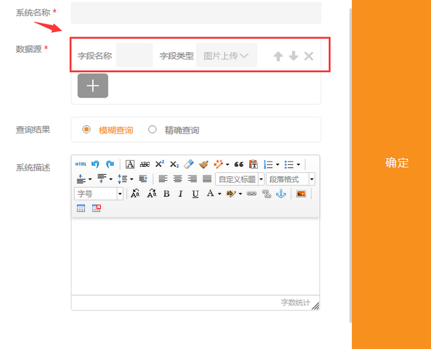Click the insert image icon
This screenshot has height=349, width=431.
pos(301,194)
